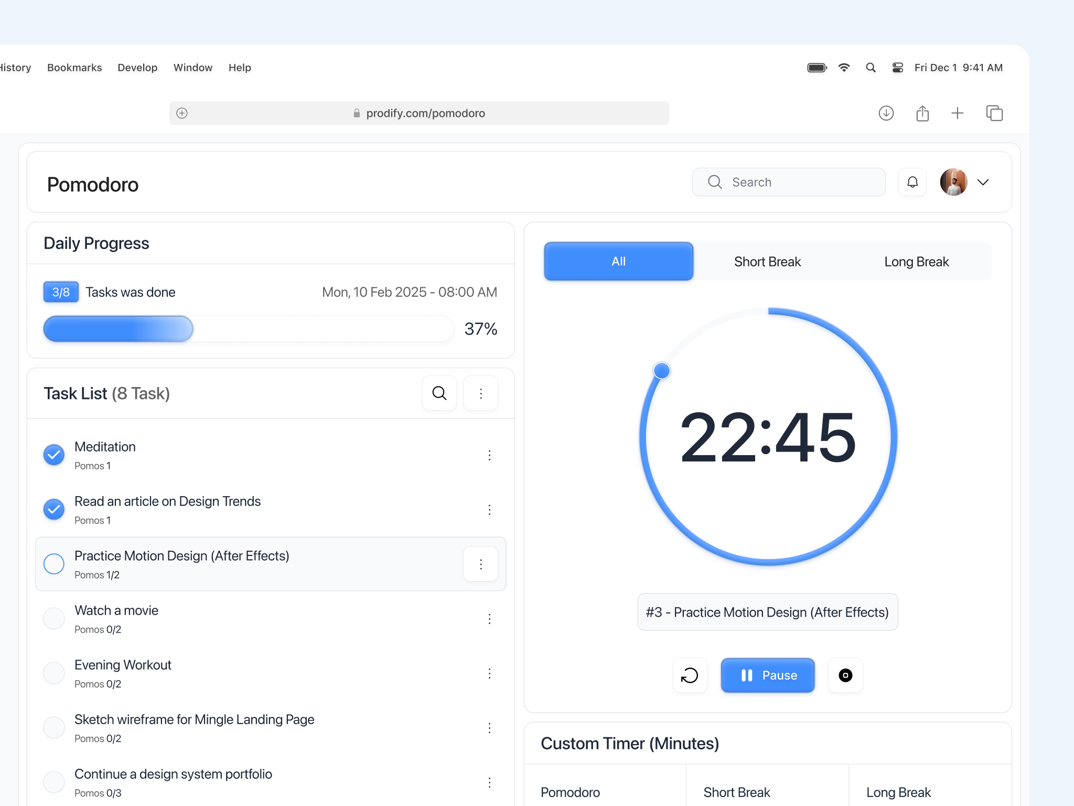Click the Safari share icon
Image resolution: width=1074 pixels, height=806 pixels.
922,113
